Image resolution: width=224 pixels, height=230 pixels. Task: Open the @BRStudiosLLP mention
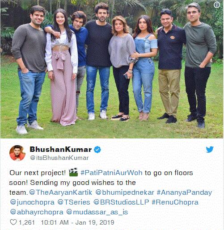(x=121, y=202)
